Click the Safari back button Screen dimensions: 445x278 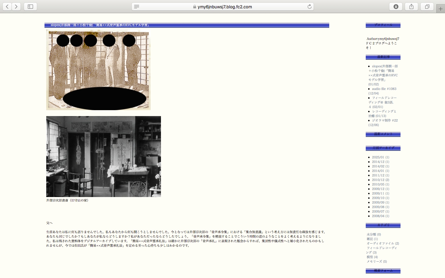pyautogui.click(x=7, y=7)
